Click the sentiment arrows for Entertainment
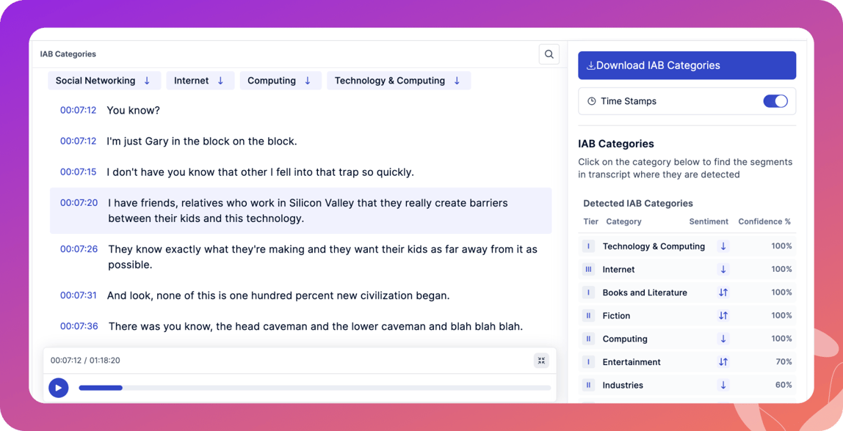The image size is (843, 431). (x=723, y=362)
